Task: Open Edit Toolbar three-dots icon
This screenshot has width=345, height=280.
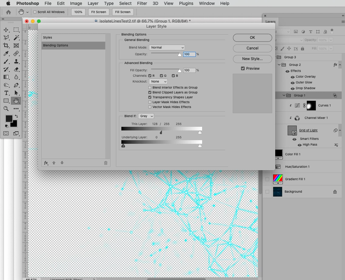Action: [x=16, y=109]
